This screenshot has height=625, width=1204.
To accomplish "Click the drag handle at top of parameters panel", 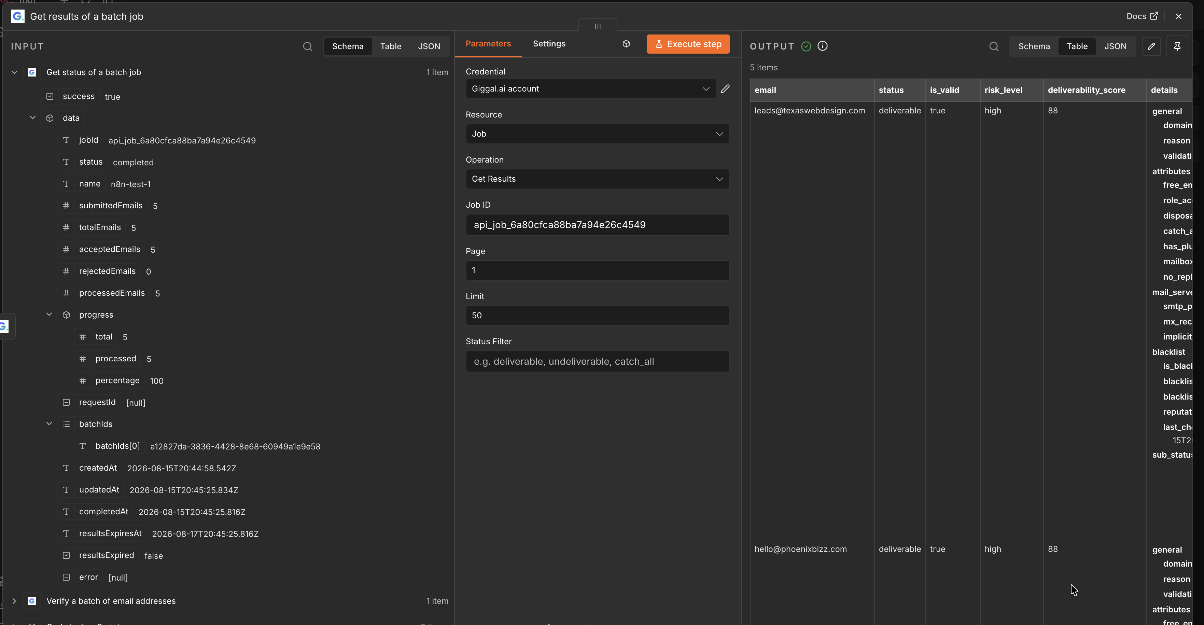I will pyautogui.click(x=598, y=26).
